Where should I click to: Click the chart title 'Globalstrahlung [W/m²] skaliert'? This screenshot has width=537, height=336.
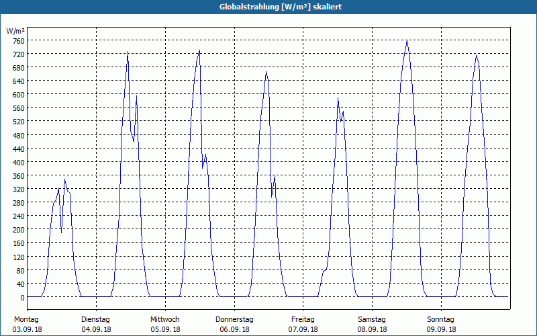[x=281, y=7]
